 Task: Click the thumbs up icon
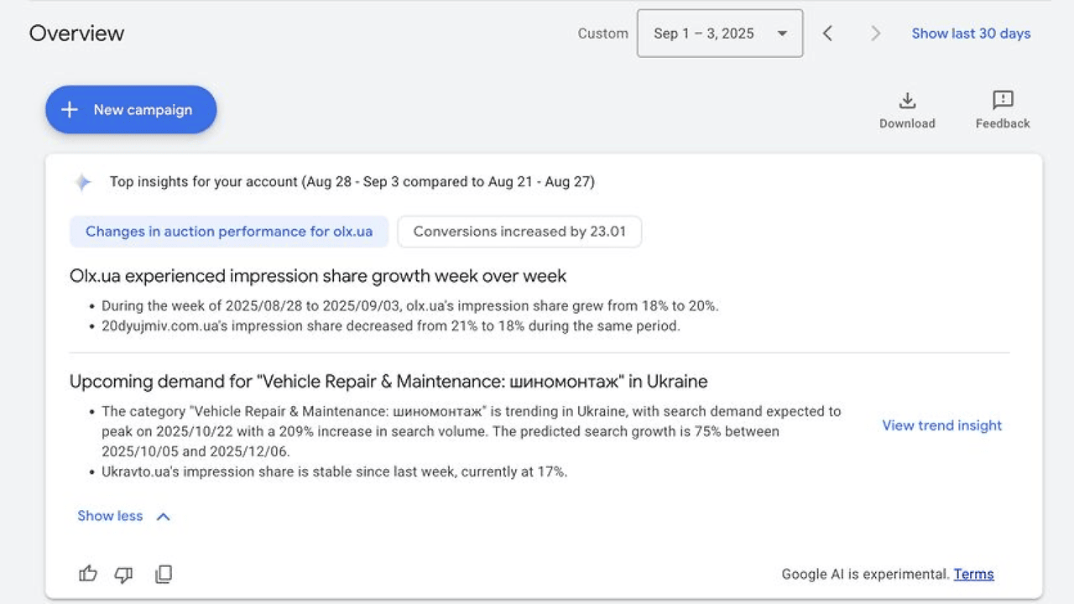[x=88, y=574]
